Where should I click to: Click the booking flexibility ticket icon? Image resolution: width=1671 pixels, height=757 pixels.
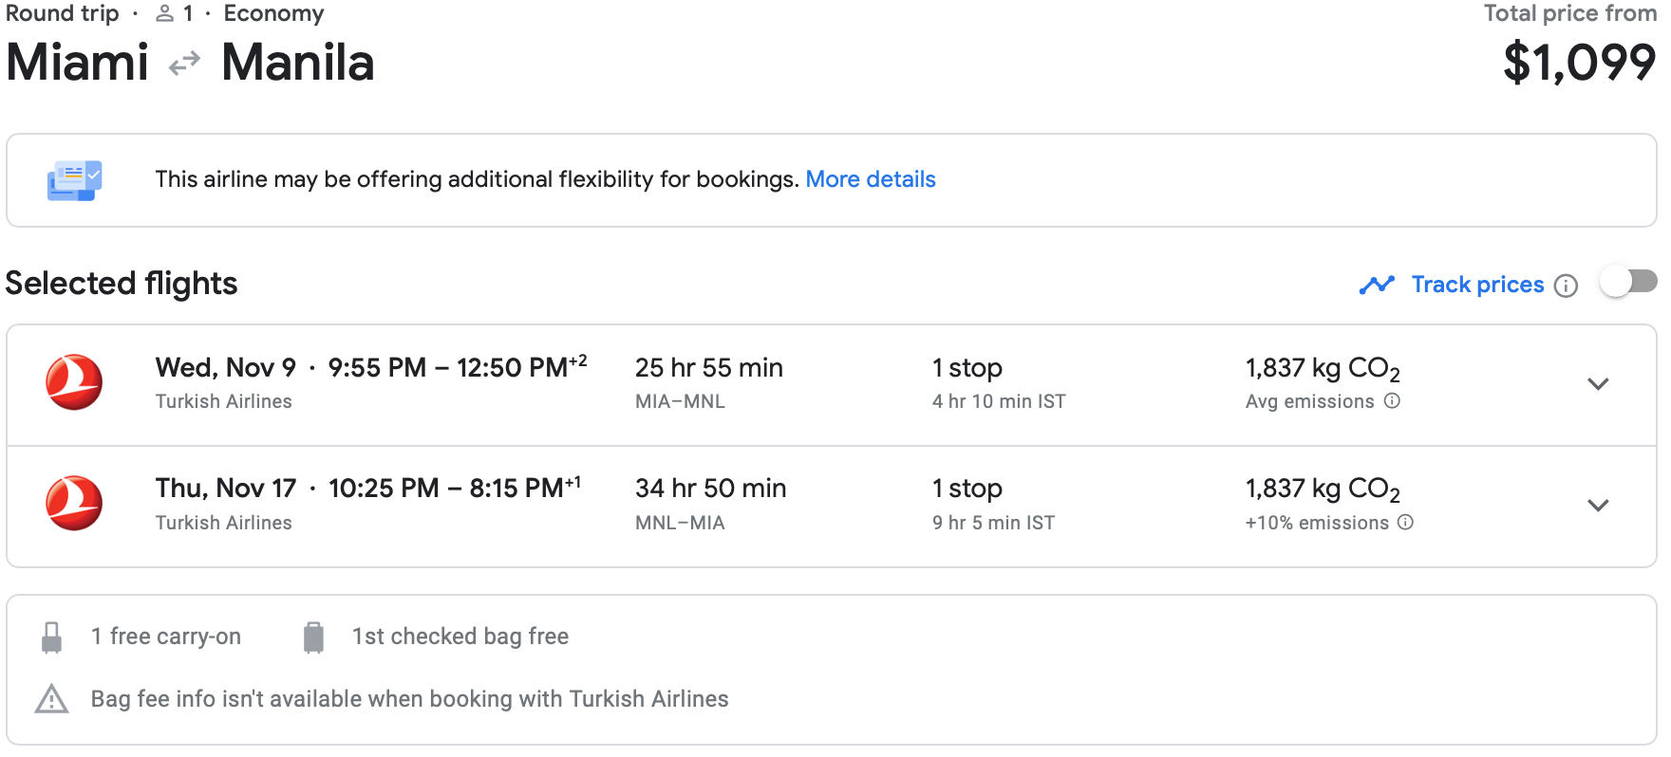coord(74,180)
